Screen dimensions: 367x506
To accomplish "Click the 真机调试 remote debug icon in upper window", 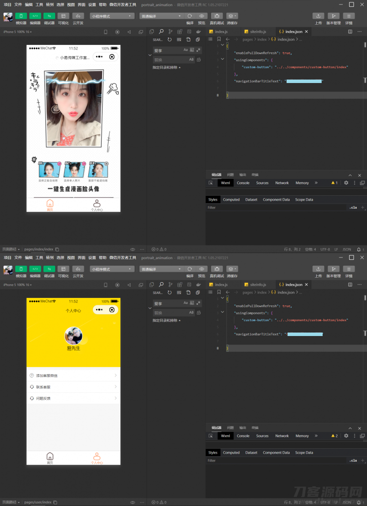I will [217, 16].
